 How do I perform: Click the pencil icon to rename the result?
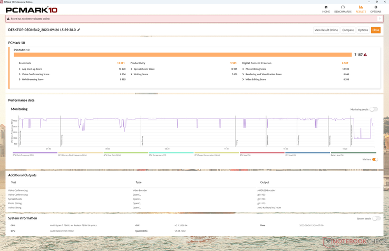[x=79, y=30]
